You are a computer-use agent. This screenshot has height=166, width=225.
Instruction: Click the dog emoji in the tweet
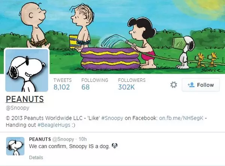click(x=114, y=146)
